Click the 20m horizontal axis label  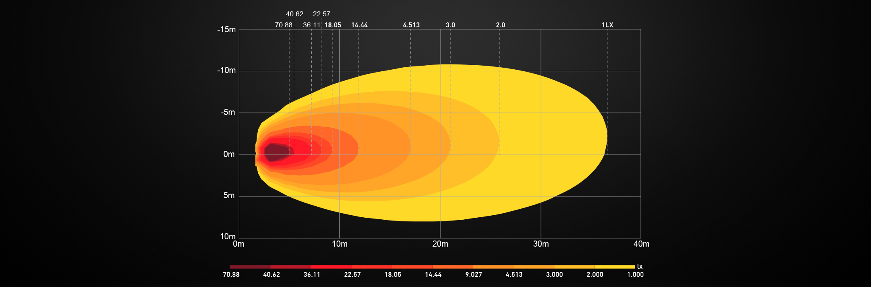point(440,244)
